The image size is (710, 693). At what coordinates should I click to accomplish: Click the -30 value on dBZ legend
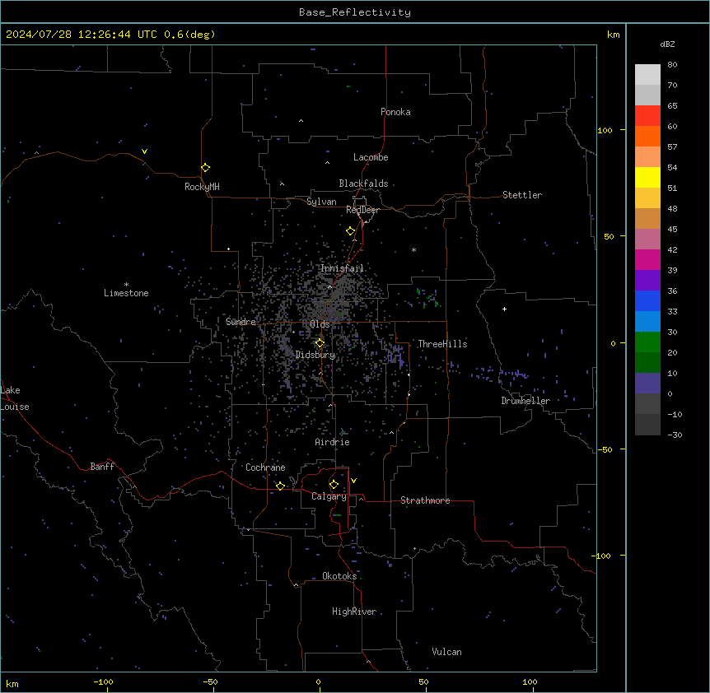coord(675,435)
